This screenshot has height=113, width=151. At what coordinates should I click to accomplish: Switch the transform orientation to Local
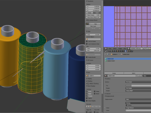(97, 13)
